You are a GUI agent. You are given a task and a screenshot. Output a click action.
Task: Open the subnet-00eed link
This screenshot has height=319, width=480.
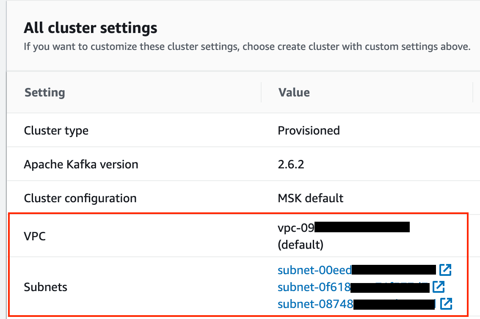314,270
